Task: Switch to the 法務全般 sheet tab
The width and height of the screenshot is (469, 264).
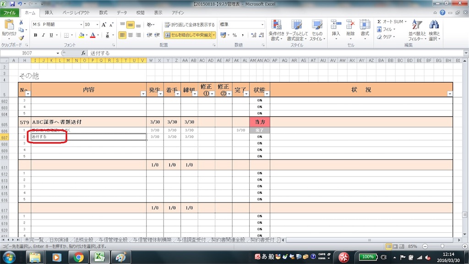Action: coord(83,240)
